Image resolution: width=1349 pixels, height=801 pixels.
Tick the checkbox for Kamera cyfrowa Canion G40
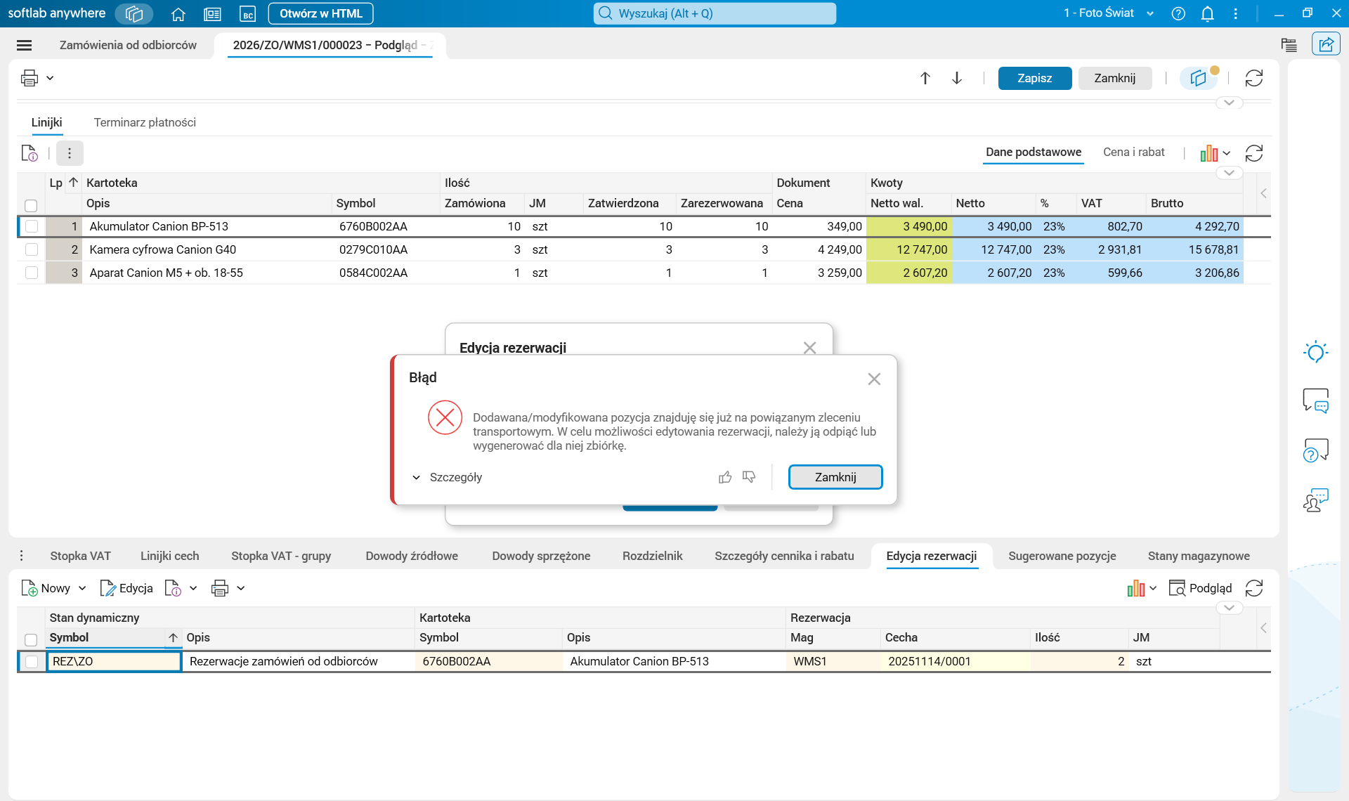pos(32,249)
